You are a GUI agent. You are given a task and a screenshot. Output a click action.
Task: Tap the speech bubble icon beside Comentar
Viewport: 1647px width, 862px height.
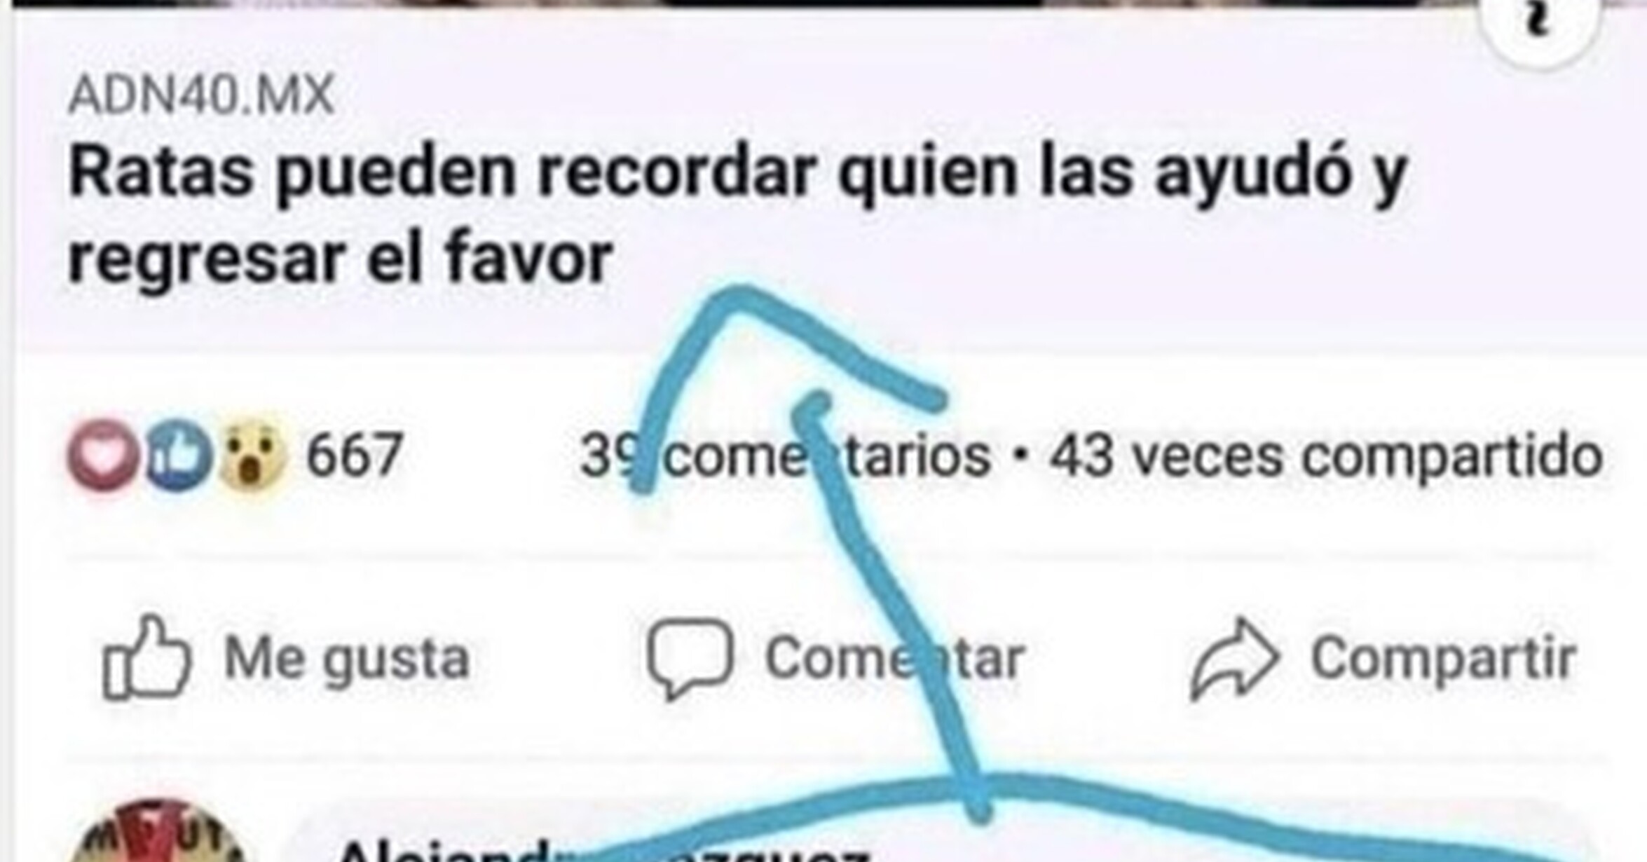coord(690,657)
